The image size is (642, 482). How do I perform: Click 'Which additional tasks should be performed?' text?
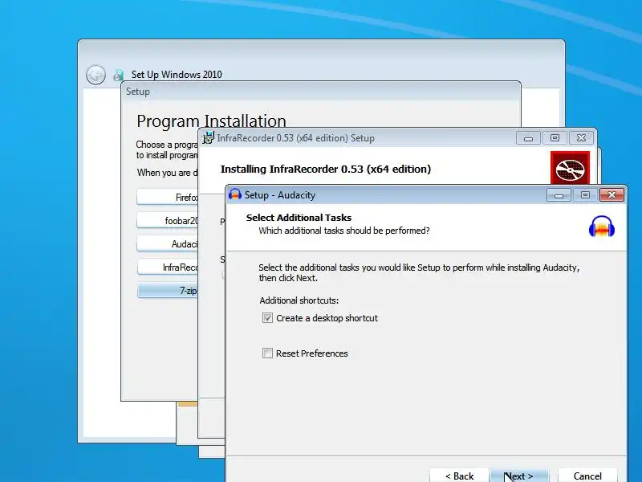[x=344, y=231]
